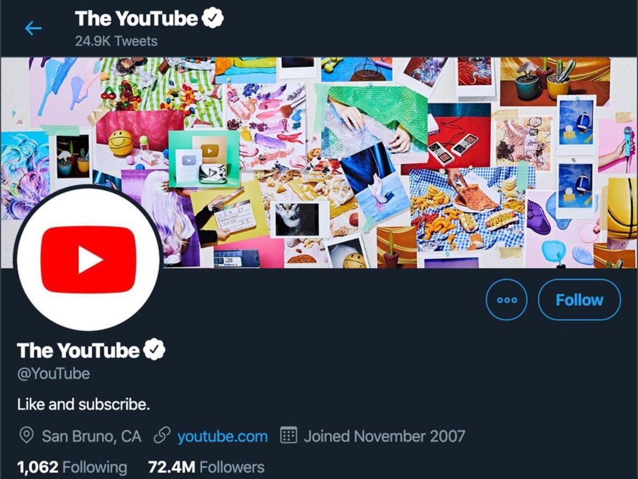Click The YouTube display name

tap(80, 350)
